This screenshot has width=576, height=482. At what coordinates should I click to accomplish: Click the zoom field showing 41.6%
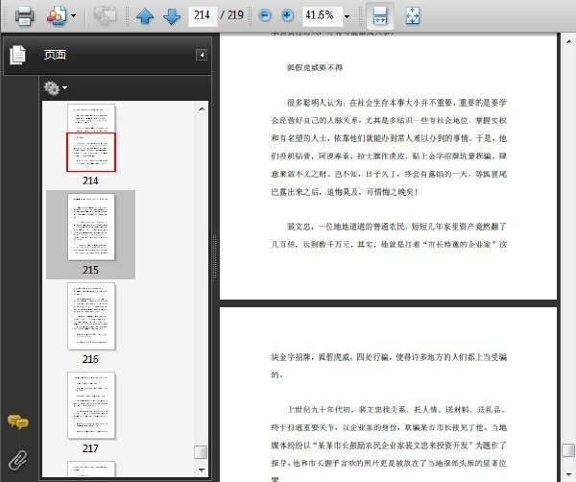point(323,15)
